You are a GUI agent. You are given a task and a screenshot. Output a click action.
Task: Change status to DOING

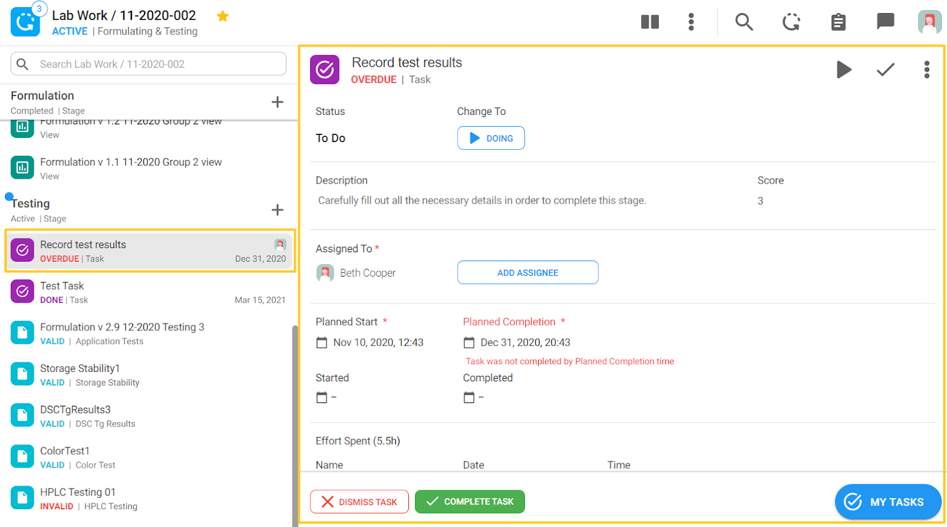coord(491,138)
